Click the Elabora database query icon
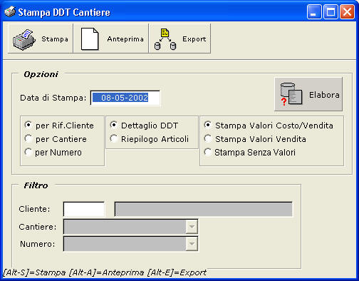359x281 pixels. coord(291,94)
